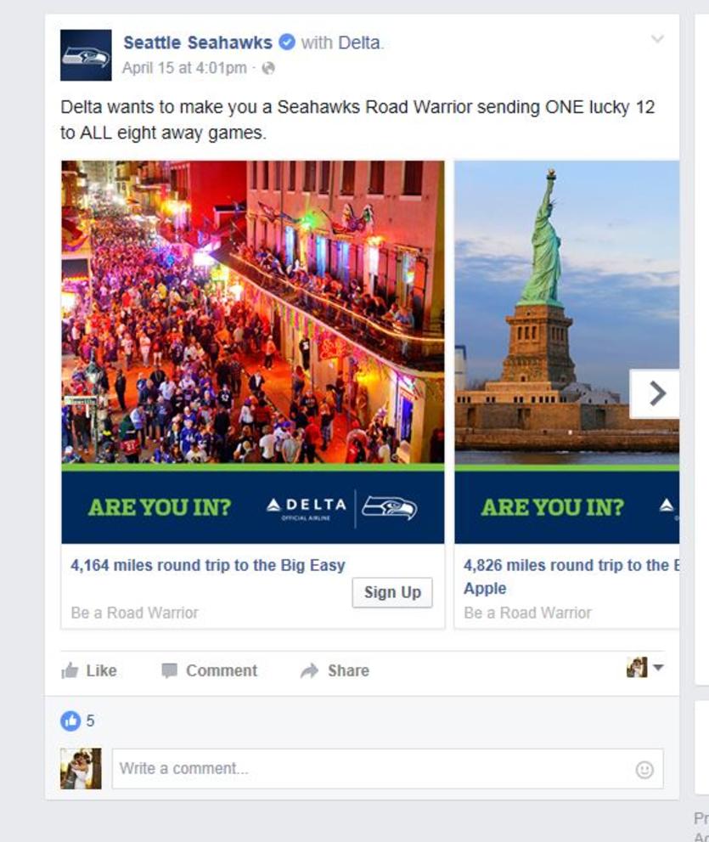Click the Seattle Seahawks profile logo

[86, 55]
